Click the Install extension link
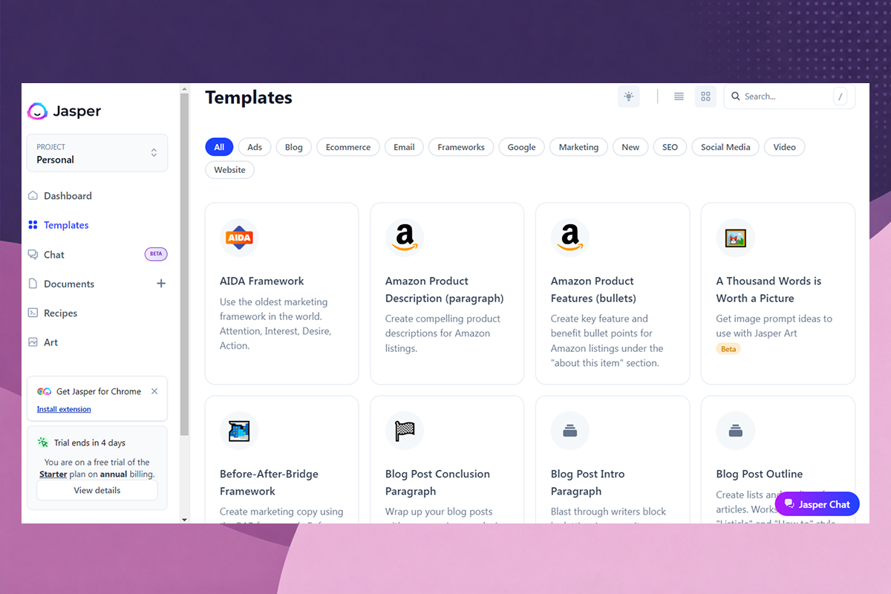891x594 pixels. 64,409
